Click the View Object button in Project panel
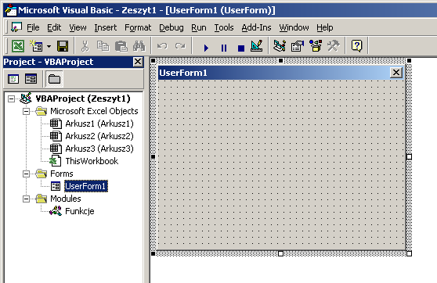 click(x=31, y=79)
